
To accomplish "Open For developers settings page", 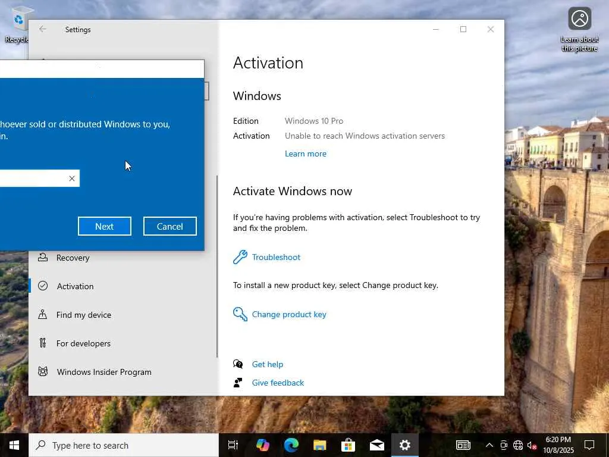I will 83,343.
